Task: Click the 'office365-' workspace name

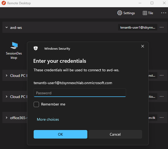Action: tap(19, 118)
